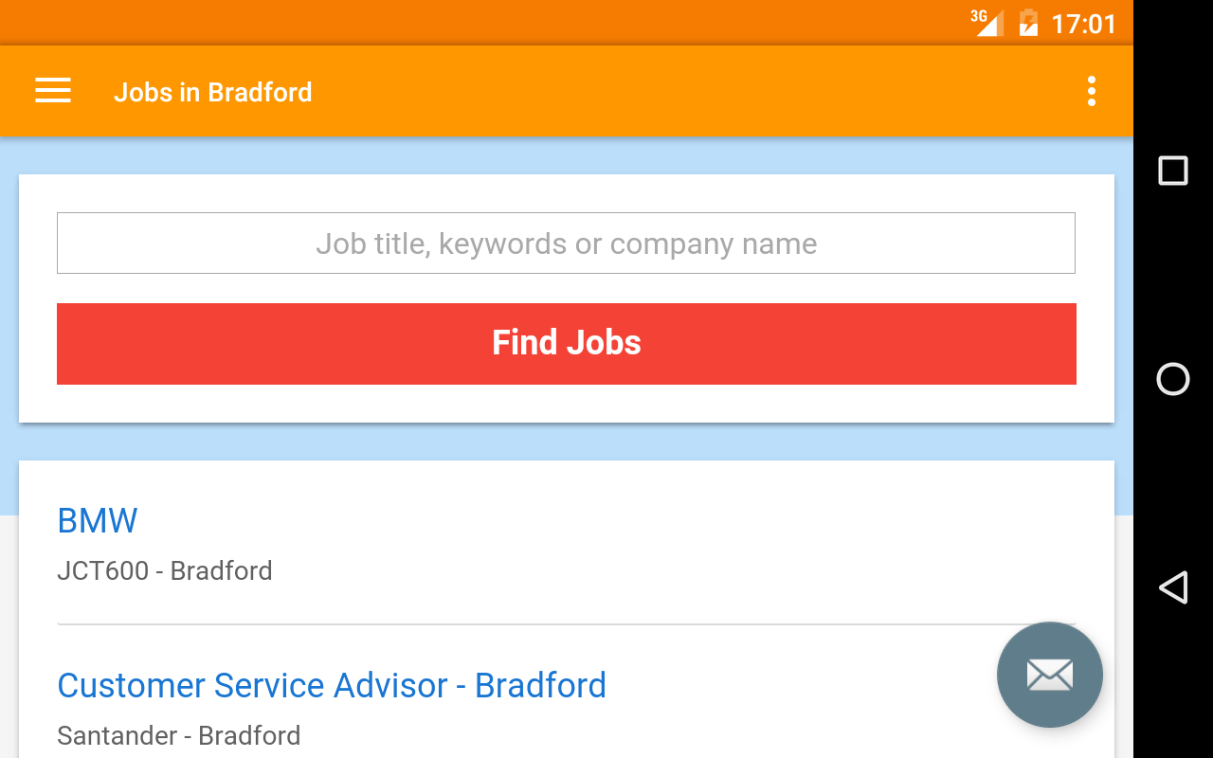Open Customer Service Advisor - Bradford listing

point(332,685)
